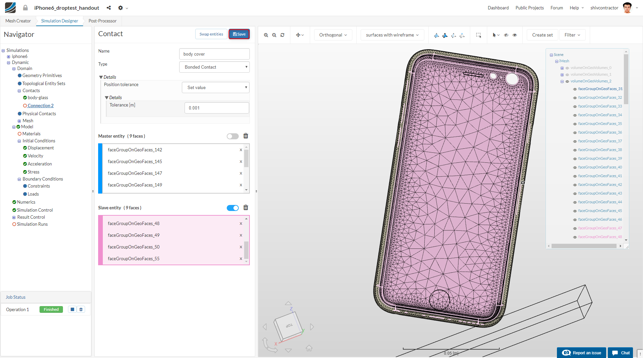Open the project settings gear menu
This screenshot has width=643, height=358.
pyautogui.click(x=121, y=8)
